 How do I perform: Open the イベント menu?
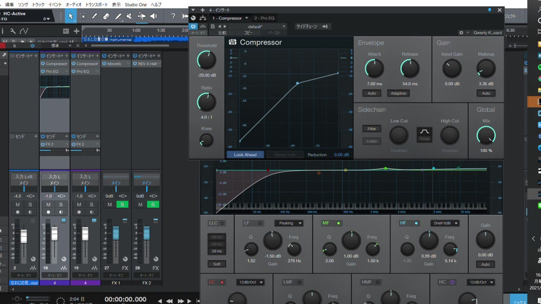coord(55,5)
